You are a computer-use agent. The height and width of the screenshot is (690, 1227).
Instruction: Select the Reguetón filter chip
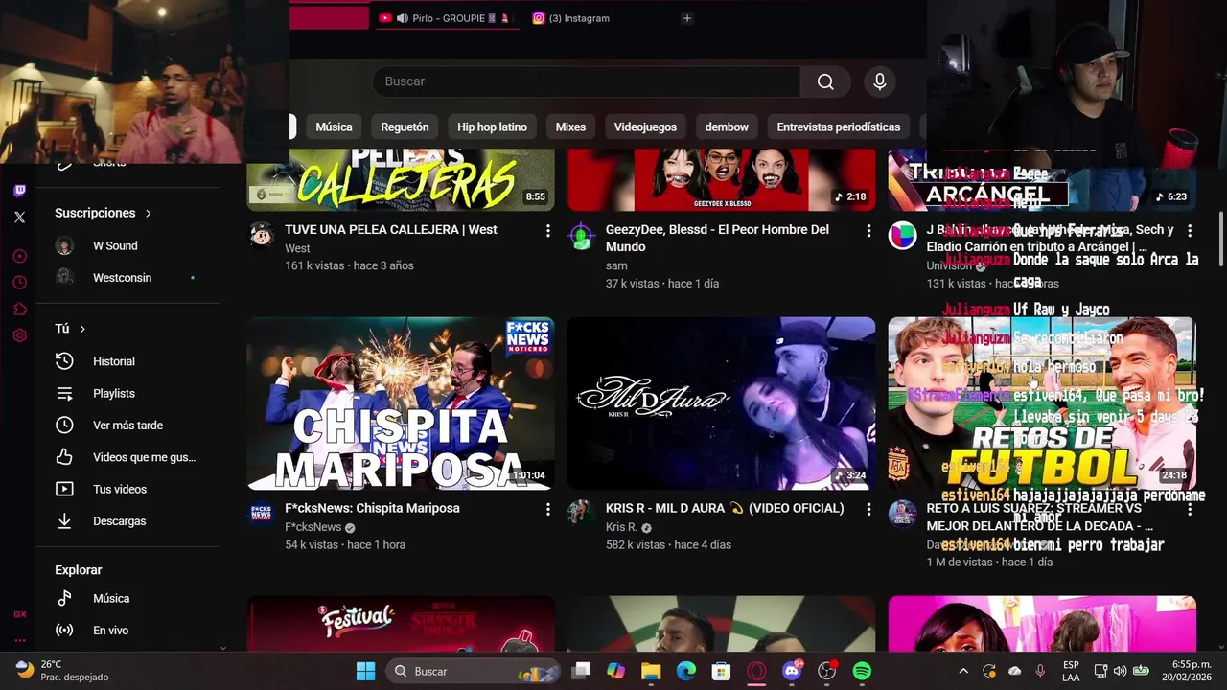click(405, 126)
